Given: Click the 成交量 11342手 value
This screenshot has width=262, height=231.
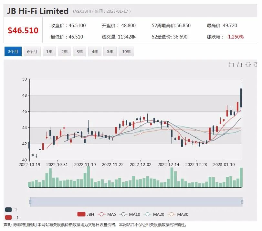Looking at the screenshot, I should [x=119, y=37].
